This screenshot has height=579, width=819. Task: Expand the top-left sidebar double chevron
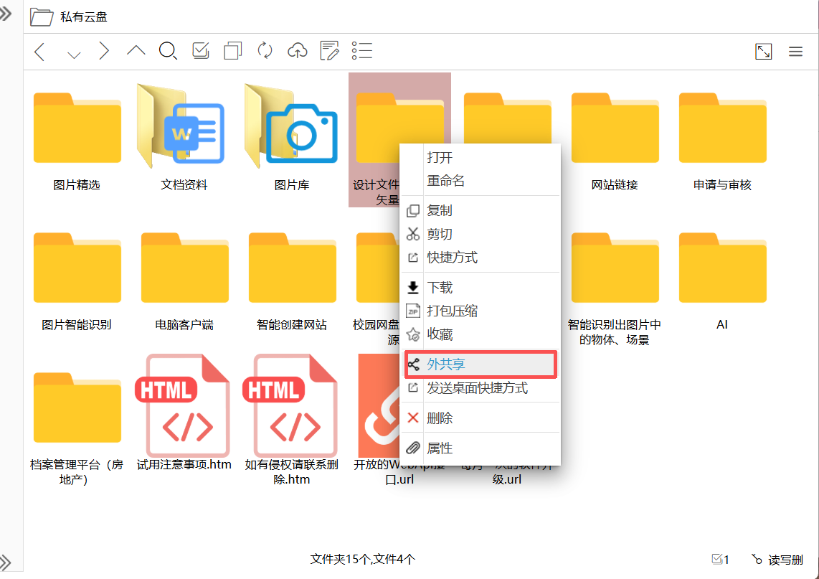6,14
